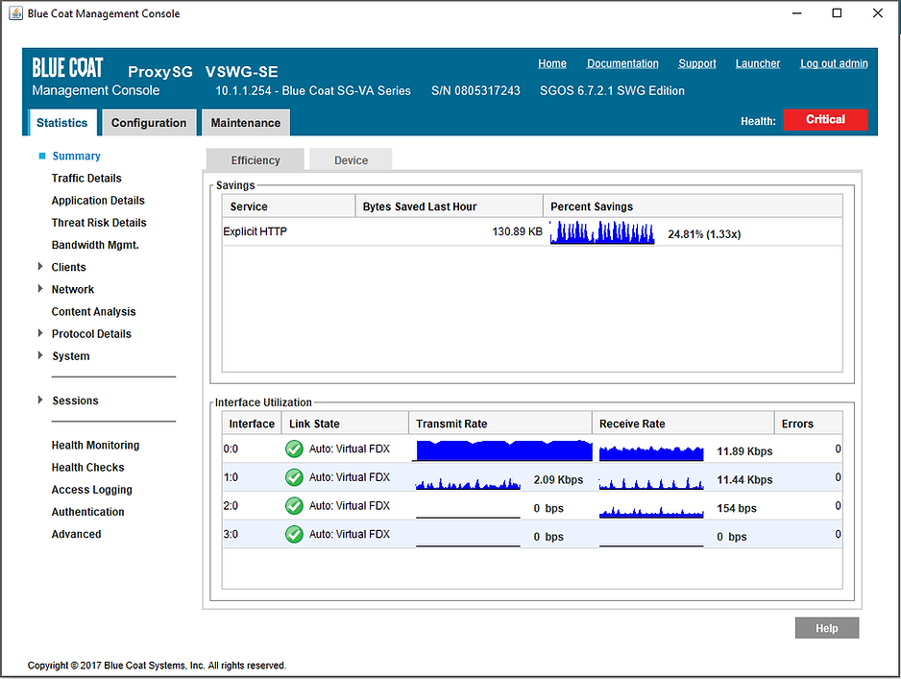Expand the Sessions tree node
This screenshot has width=901, height=679.
(x=40, y=400)
